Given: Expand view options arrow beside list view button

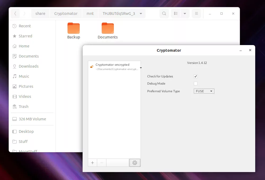Looking at the screenshot, I should [x=185, y=14].
